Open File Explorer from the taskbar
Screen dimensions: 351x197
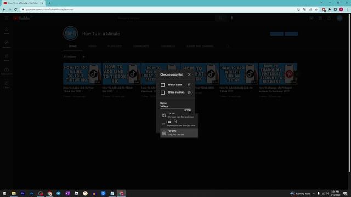click(14, 193)
